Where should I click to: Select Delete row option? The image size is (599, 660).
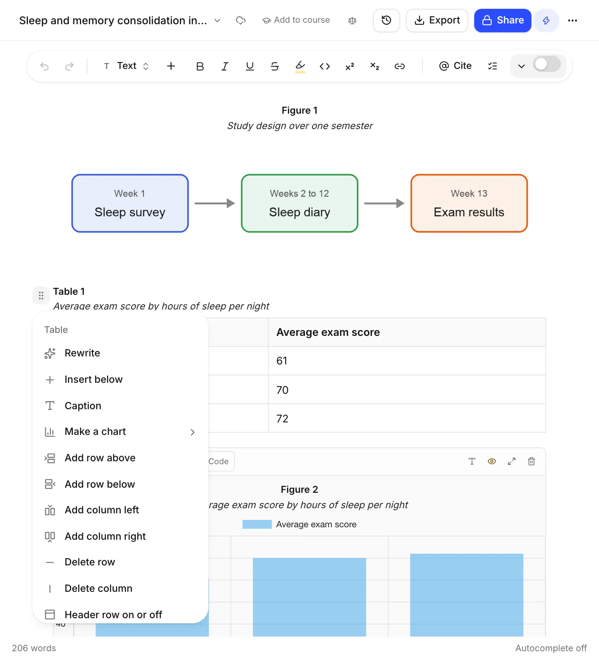tap(120, 562)
